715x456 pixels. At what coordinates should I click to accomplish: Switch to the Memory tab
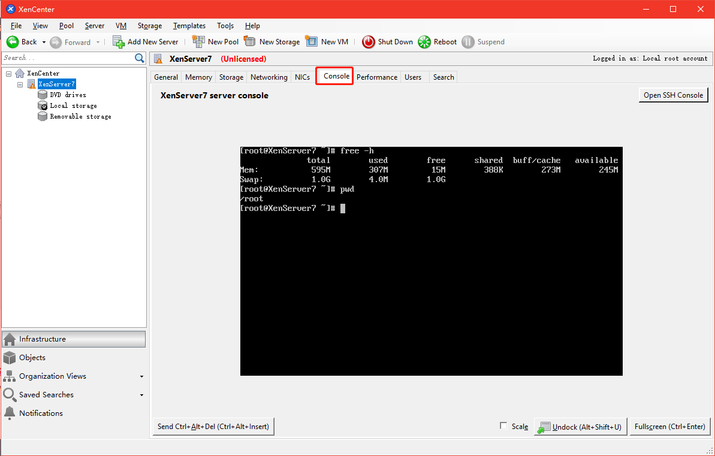point(198,77)
